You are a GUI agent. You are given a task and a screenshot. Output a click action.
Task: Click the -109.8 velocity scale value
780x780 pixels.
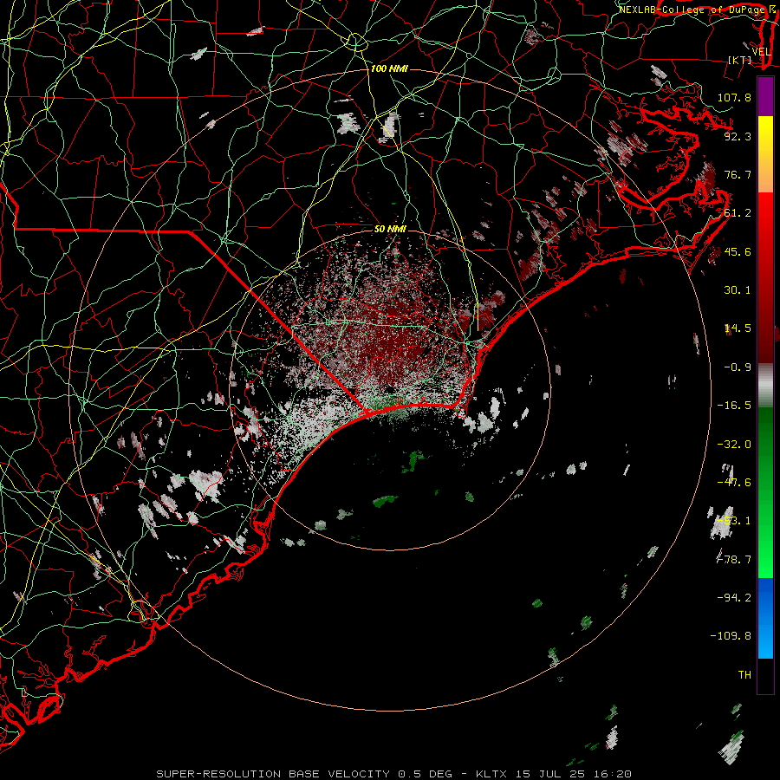(731, 636)
